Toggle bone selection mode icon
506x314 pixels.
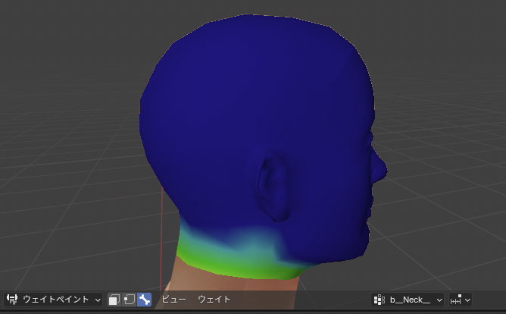[144, 300]
